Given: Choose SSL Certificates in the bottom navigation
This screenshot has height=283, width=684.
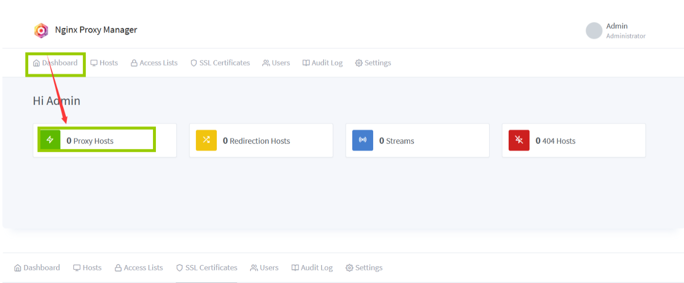Looking at the screenshot, I should tap(207, 268).
